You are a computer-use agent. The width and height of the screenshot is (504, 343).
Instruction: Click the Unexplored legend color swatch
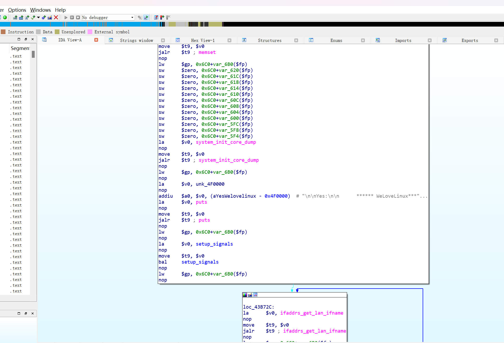click(x=57, y=32)
